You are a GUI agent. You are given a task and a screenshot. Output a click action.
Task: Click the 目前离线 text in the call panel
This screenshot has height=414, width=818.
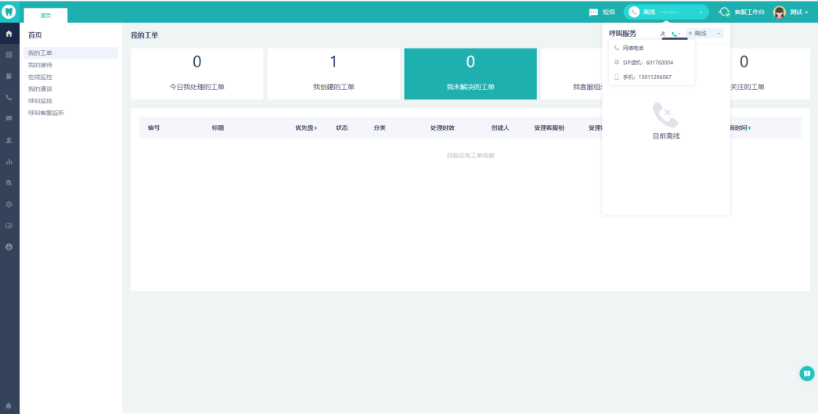pos(666,137)
